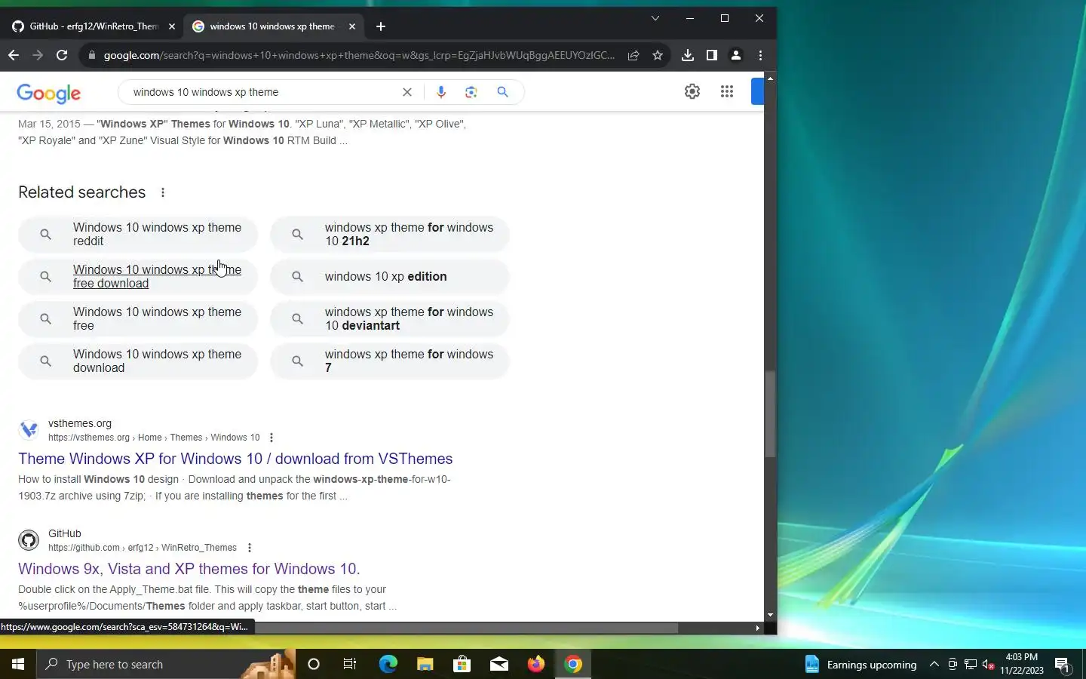The image size is (1086, 679).
Task: Open options beside Related searches heading
Action: [163, 192]
